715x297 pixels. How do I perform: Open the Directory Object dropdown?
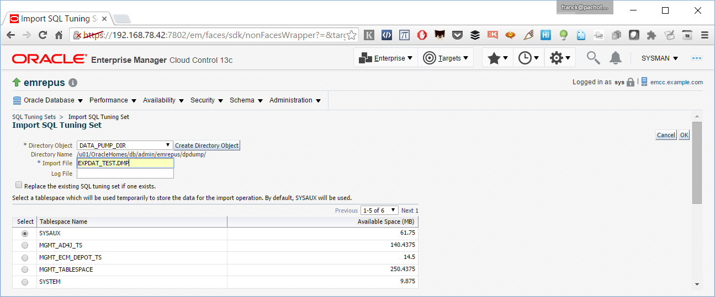pyautogui.click(x=125, y=145)
